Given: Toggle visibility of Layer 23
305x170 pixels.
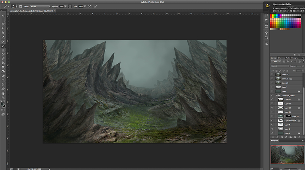Looking at the screenshot, I should point(272,104).
